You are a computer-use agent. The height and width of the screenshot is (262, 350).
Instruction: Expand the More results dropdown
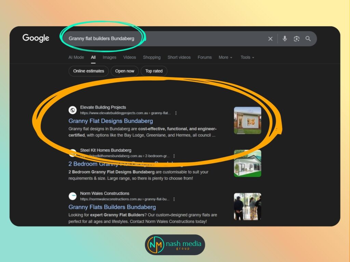[x=225, y=57]
